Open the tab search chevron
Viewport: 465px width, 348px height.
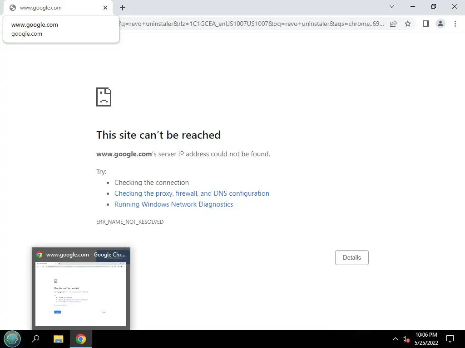tap(392, 6)
